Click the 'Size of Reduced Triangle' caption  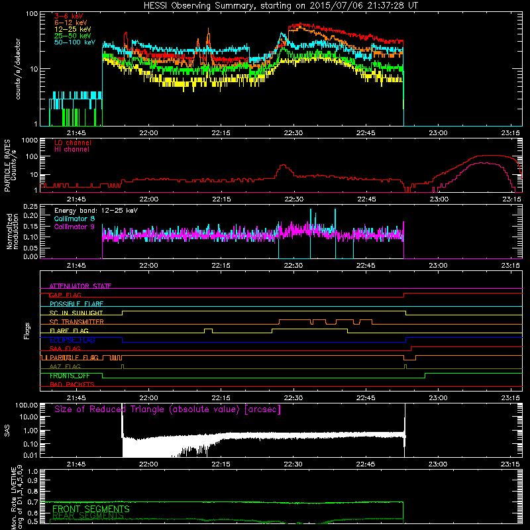tap(168, 409)
